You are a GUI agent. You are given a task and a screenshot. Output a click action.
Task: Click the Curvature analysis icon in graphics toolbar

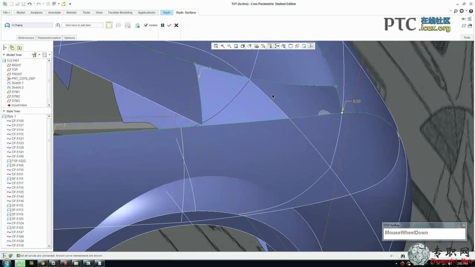coord(284,46)
